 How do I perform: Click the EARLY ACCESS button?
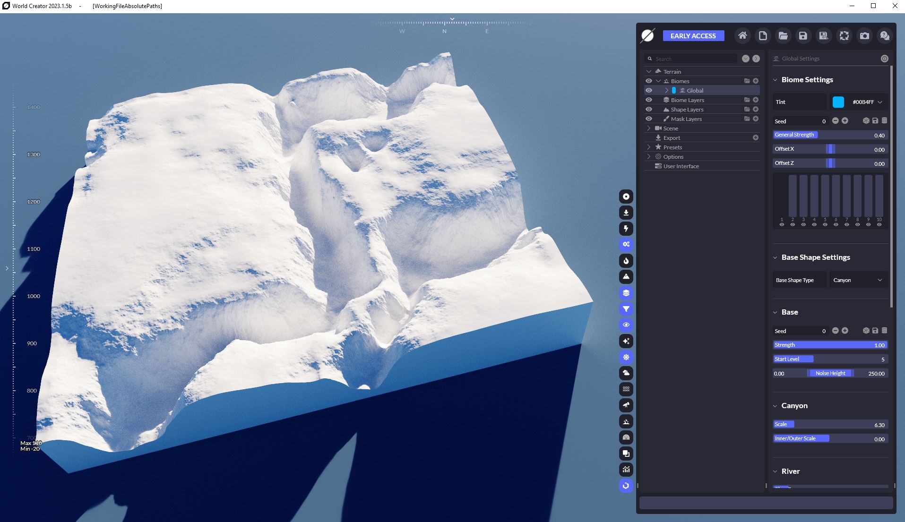693,36
